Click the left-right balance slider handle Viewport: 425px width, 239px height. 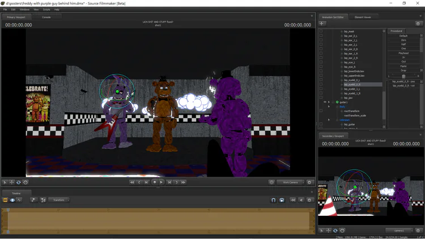tap(403, 76)
